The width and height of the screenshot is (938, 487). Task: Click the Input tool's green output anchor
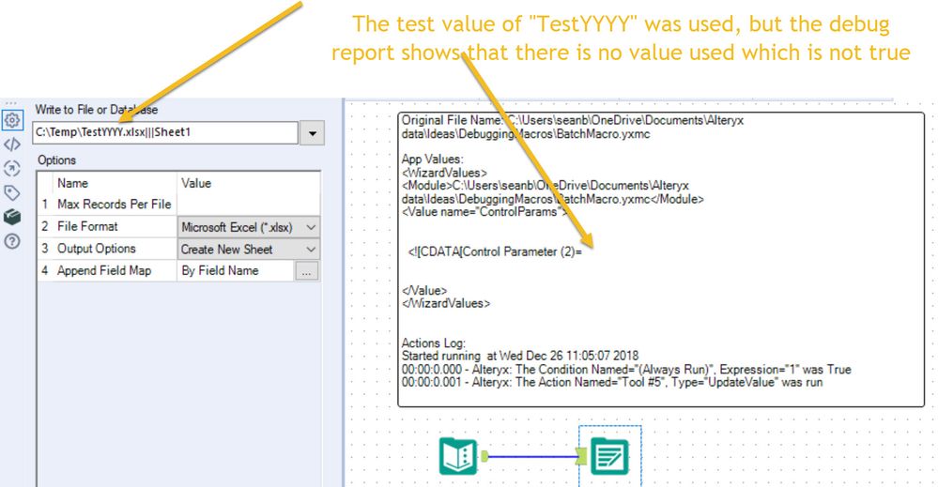484,457
